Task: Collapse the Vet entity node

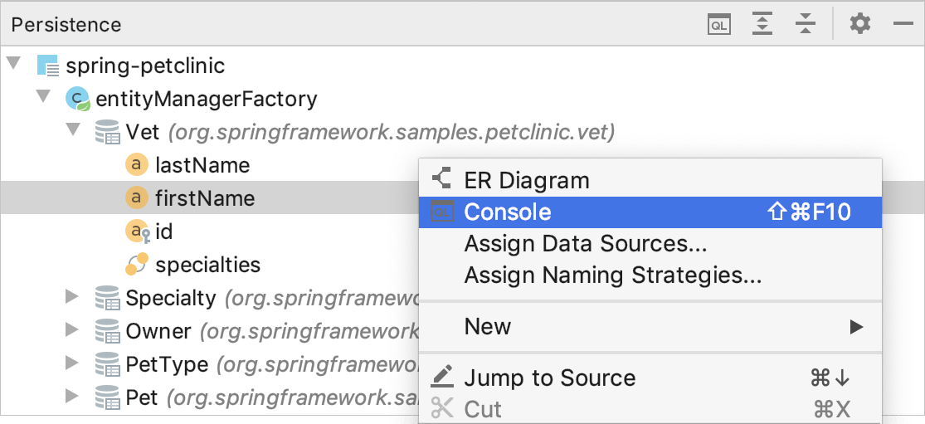Action: (72, 129)
